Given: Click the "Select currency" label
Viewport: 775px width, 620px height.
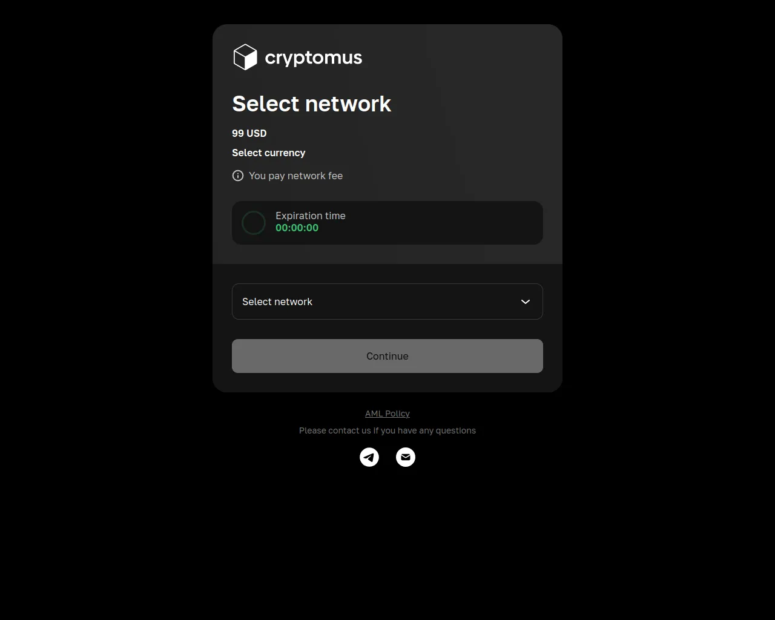Looking at the screenshot, I should point(269,153).
